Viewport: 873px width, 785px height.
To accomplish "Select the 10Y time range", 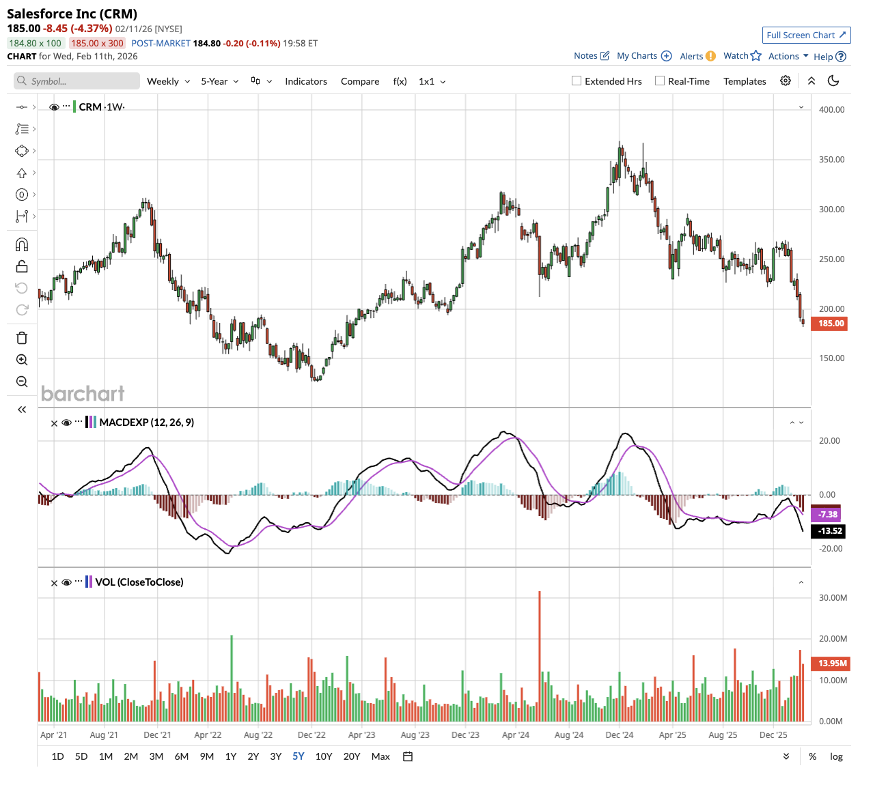I will coord(324,756).
